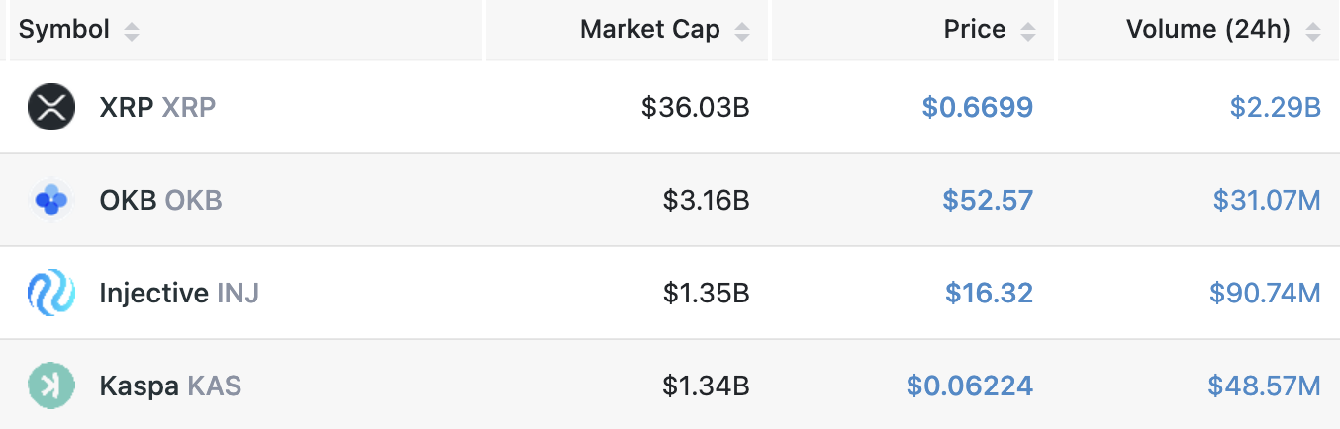Sort by Volume (24h) arrows
Image resolution: width=1340 pixels, height=429 pixels.
coord(1313,31)
